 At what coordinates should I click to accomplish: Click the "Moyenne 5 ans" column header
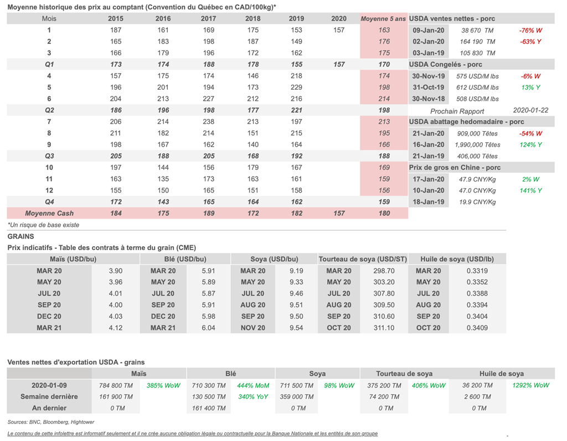[x=383, y=19]
